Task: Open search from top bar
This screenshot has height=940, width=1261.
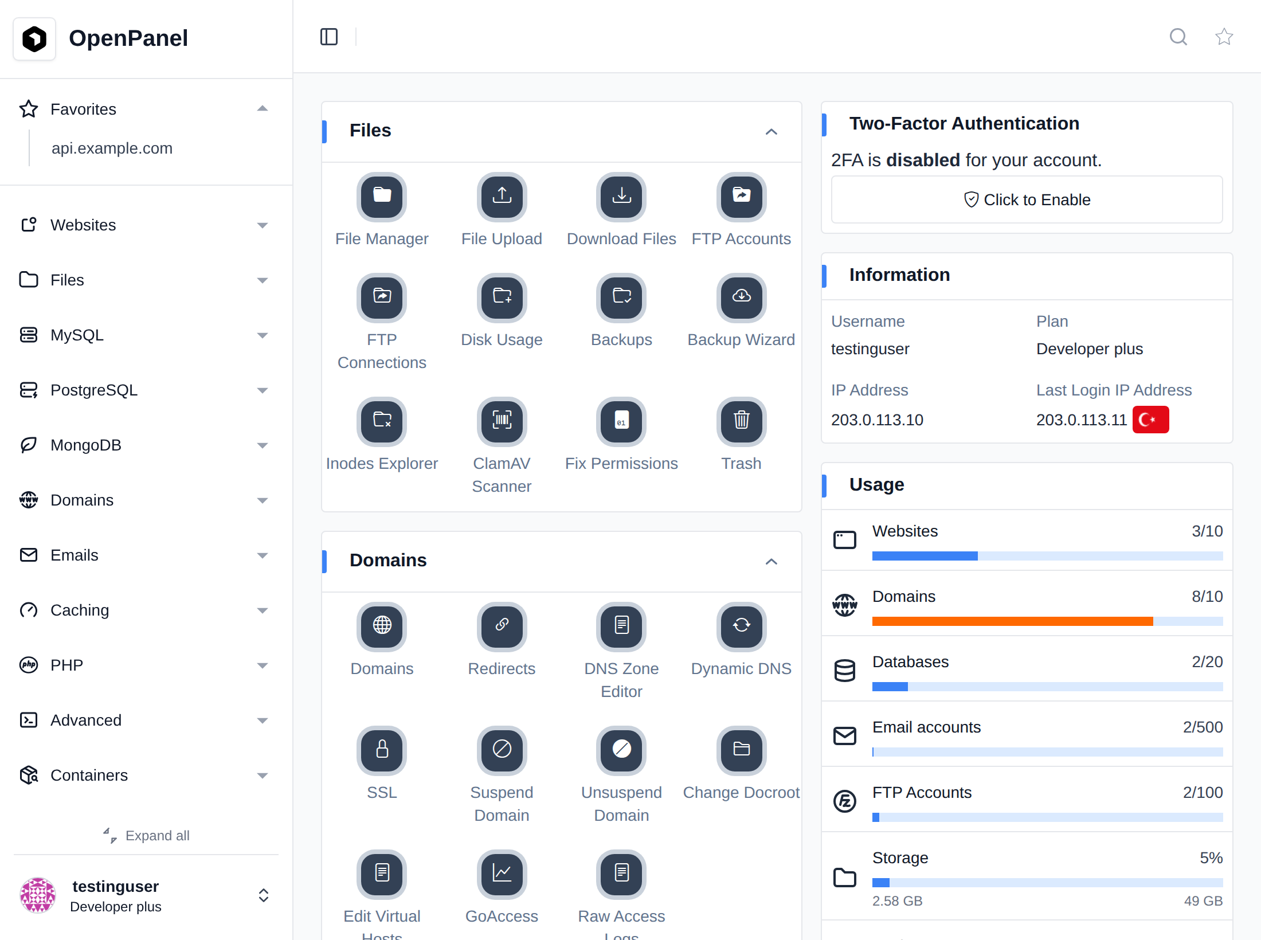Action: 1178,37
